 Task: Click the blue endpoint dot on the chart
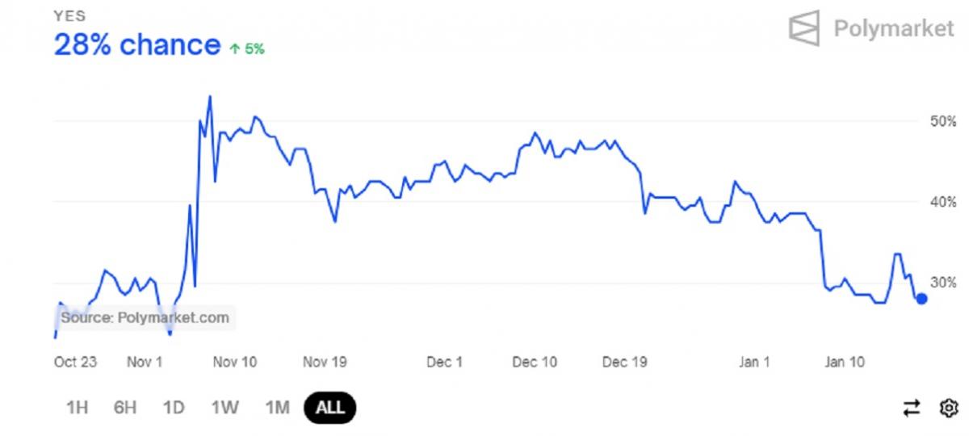point(922,299)
